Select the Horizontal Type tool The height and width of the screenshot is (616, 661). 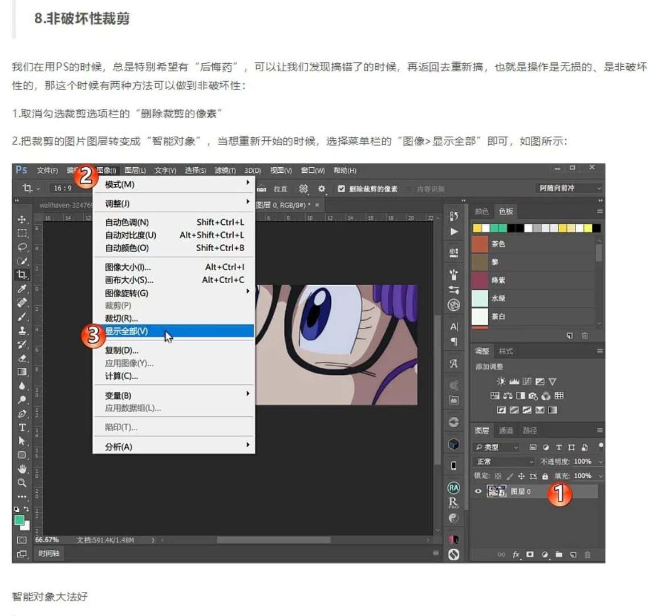(22, 428)
